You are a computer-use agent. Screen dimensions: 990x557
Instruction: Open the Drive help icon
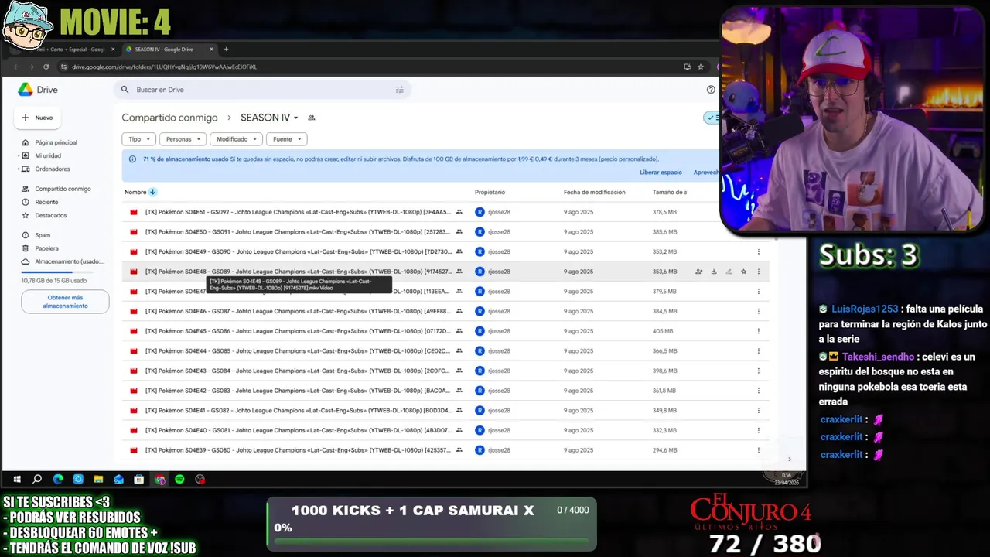(x=711, y=90)
